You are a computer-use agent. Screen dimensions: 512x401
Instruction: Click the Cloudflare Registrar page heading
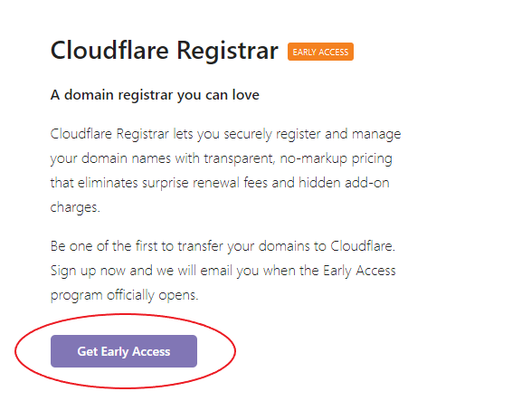165,51
